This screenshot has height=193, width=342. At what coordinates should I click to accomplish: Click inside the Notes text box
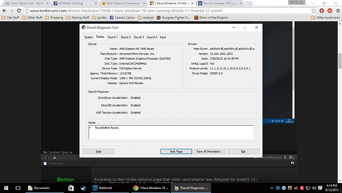point(171,132)
